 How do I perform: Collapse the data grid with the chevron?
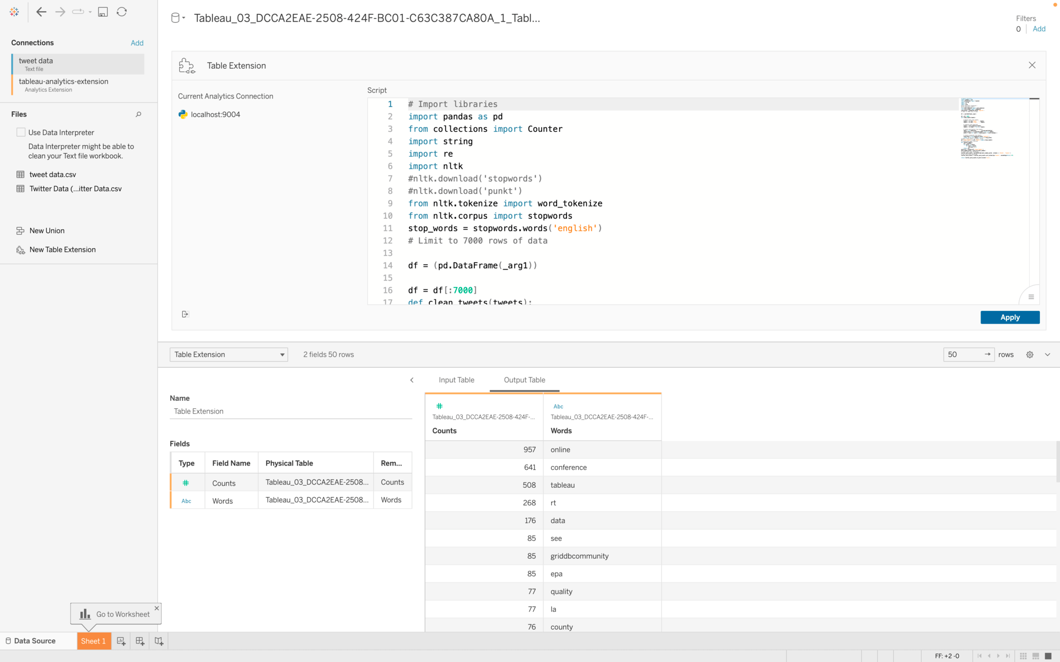click(1047, 355)
